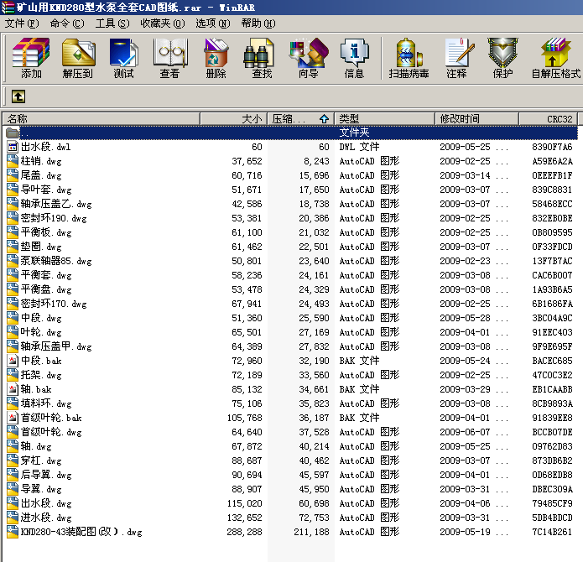Select file 密封环170.dwg
Screen dimensions: 583x562
point(54,304)
